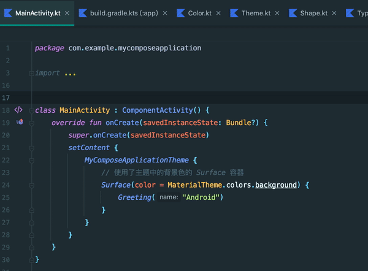Click 'MaterialTheme' on line 24
The image size is (368, 271).
tap(194, 185)
